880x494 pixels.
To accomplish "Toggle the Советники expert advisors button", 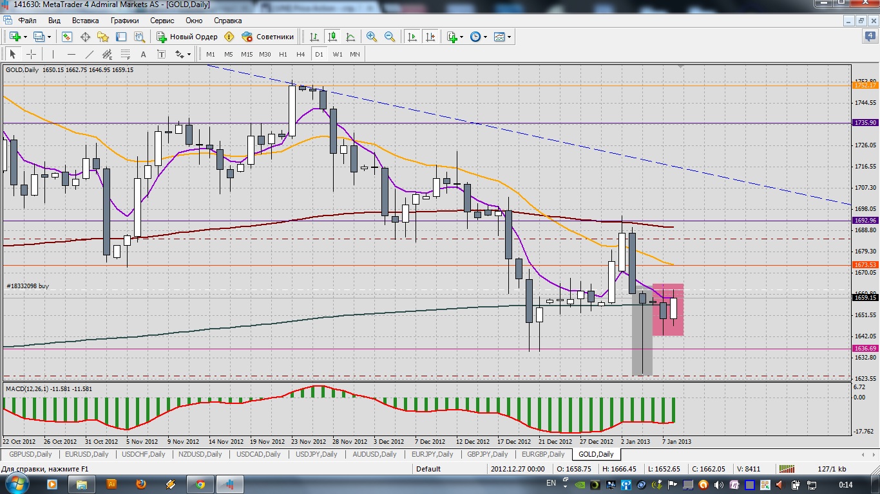I will coord(268,37).
